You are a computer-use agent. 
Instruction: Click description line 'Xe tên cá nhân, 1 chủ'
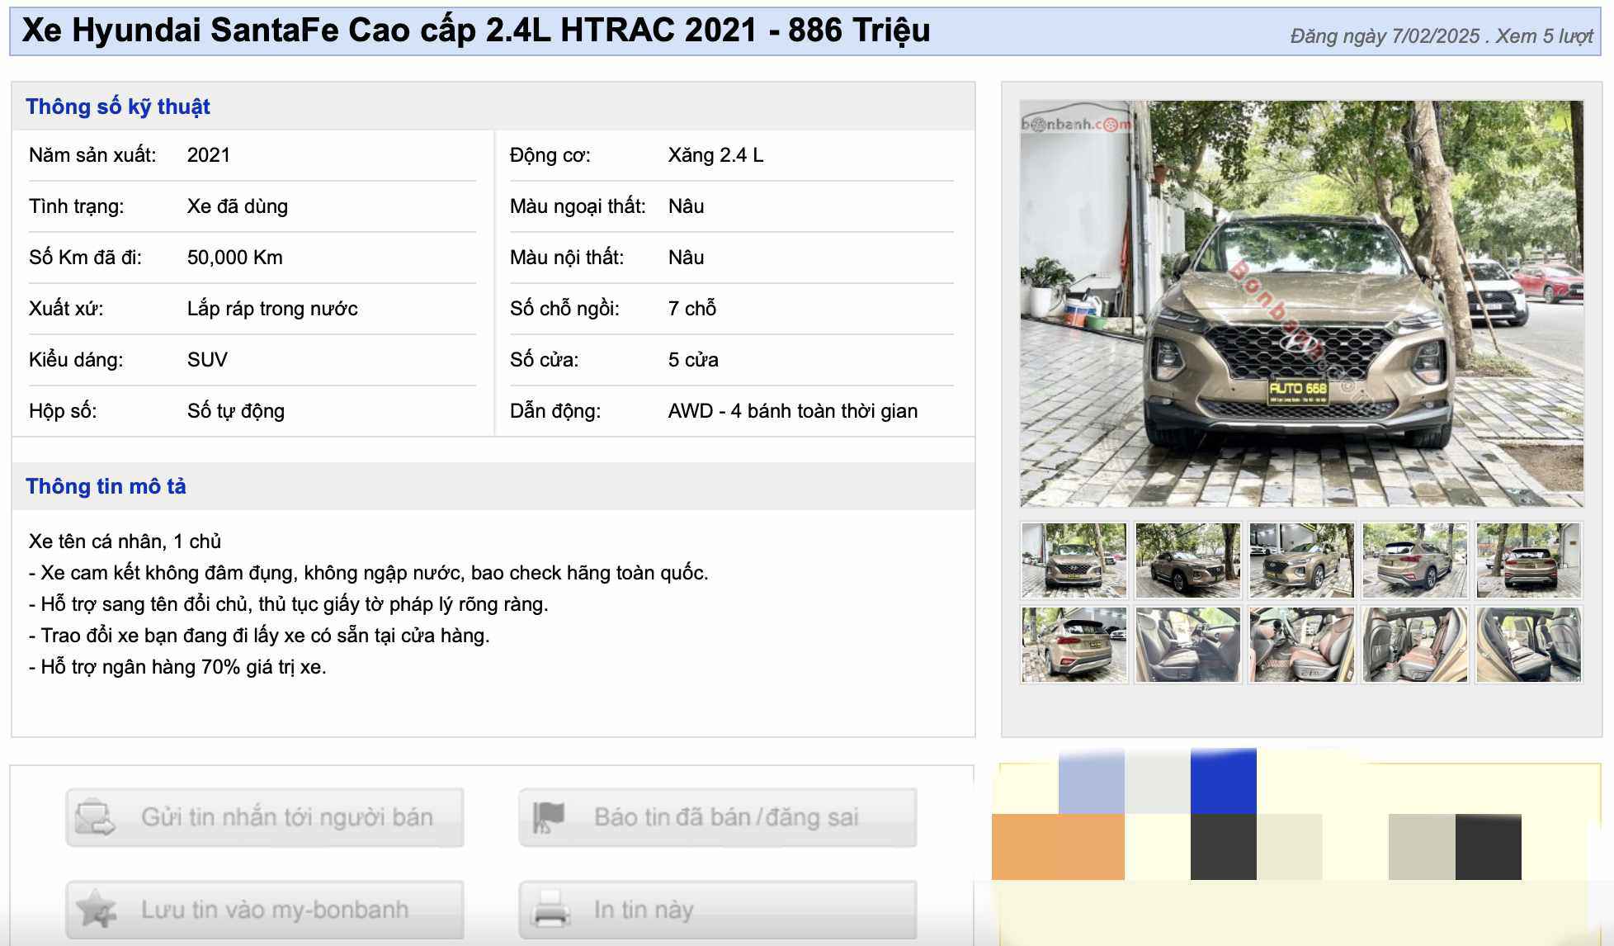(x=125, y=542)
